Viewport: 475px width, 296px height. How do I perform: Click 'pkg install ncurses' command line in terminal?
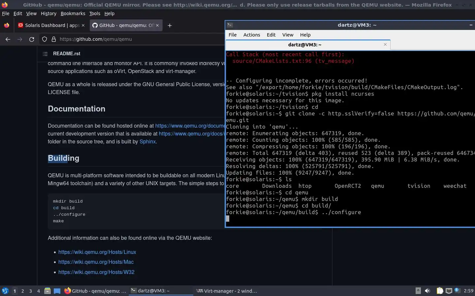point(300,94)
